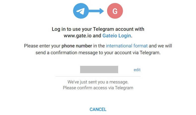Open the international format link
The height and width of the screenshot is (115, 196).
[x=127, y=46]
